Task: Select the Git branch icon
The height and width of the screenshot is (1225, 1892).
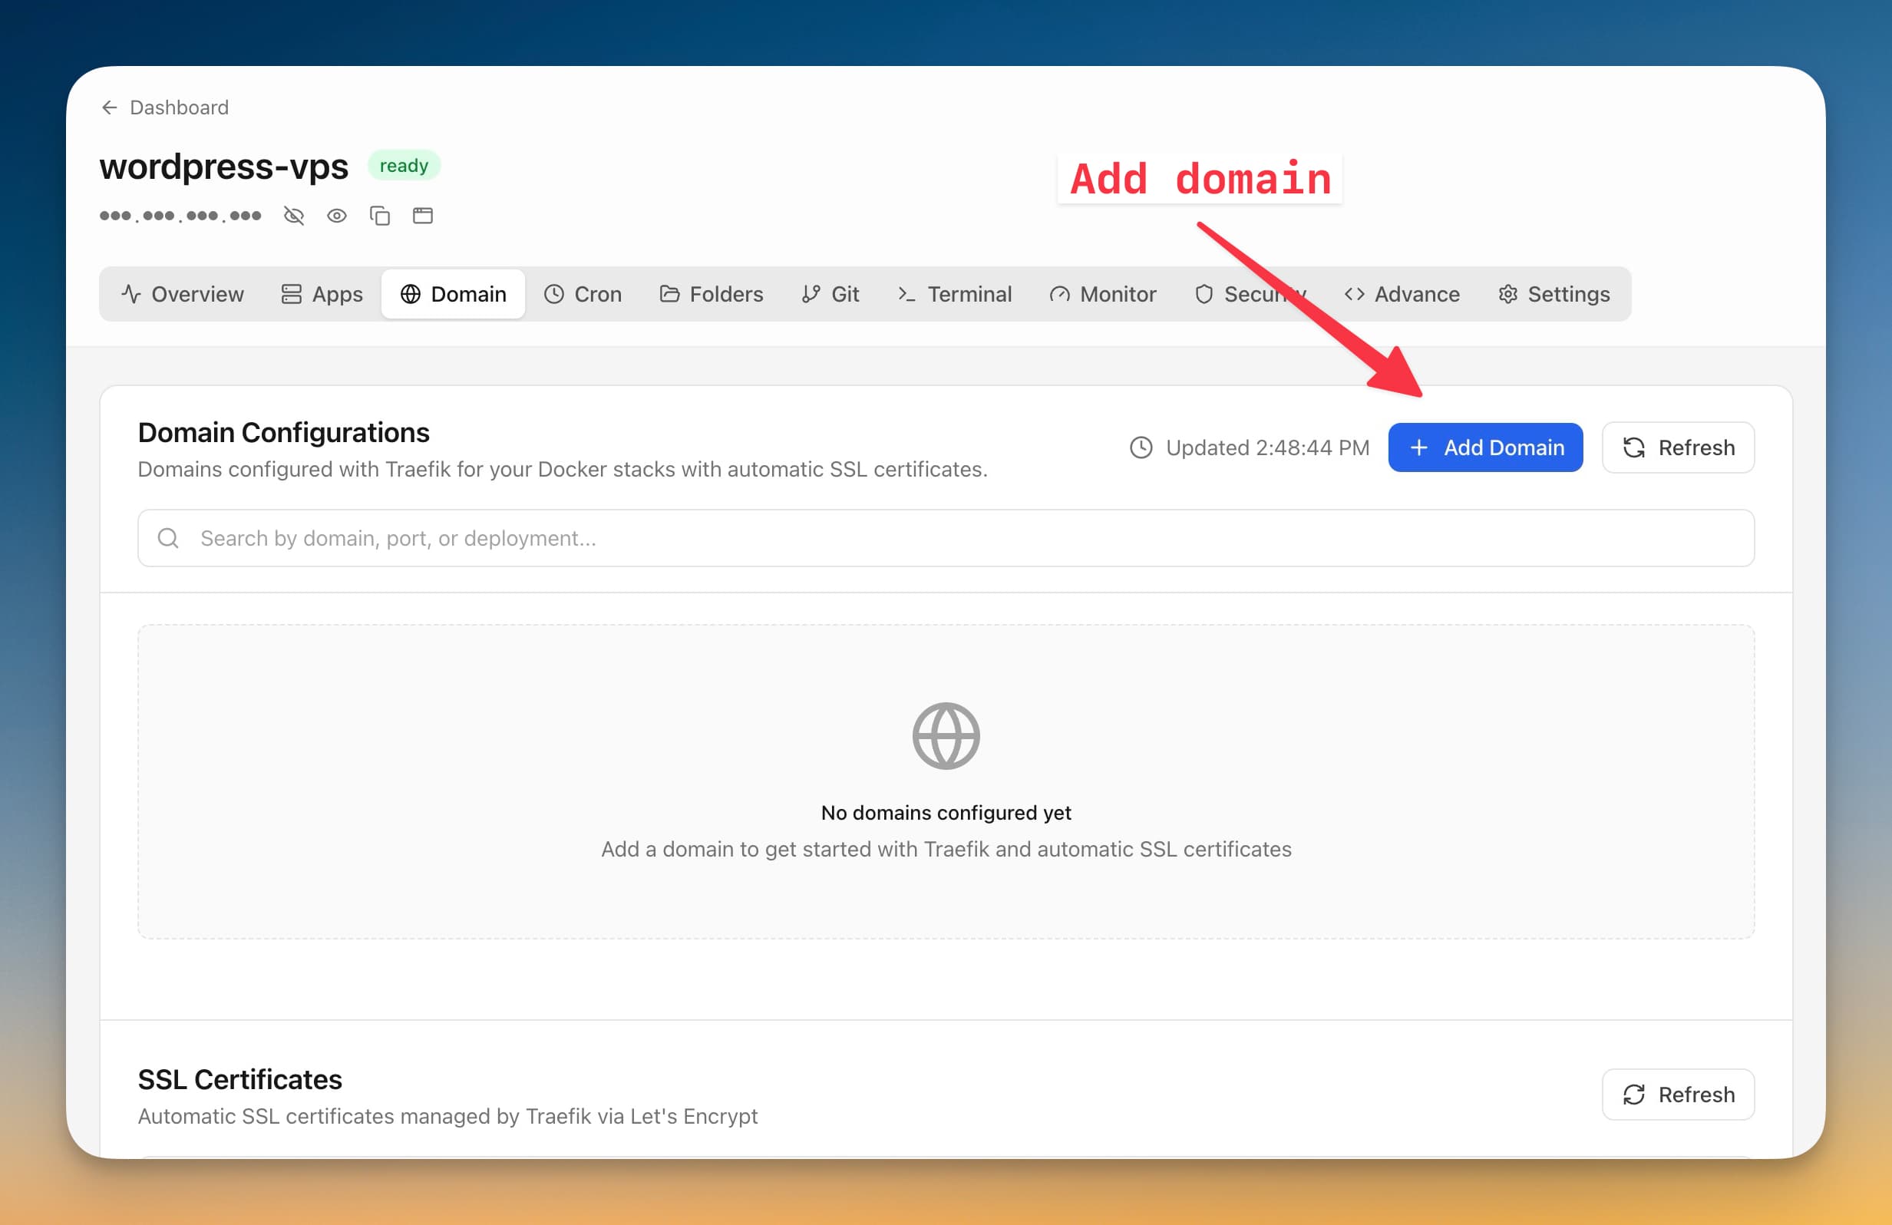Action: click(x=808, y=293)
